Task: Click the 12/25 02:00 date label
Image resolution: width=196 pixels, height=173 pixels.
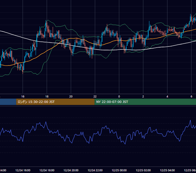Action: (x=143, y=170)
